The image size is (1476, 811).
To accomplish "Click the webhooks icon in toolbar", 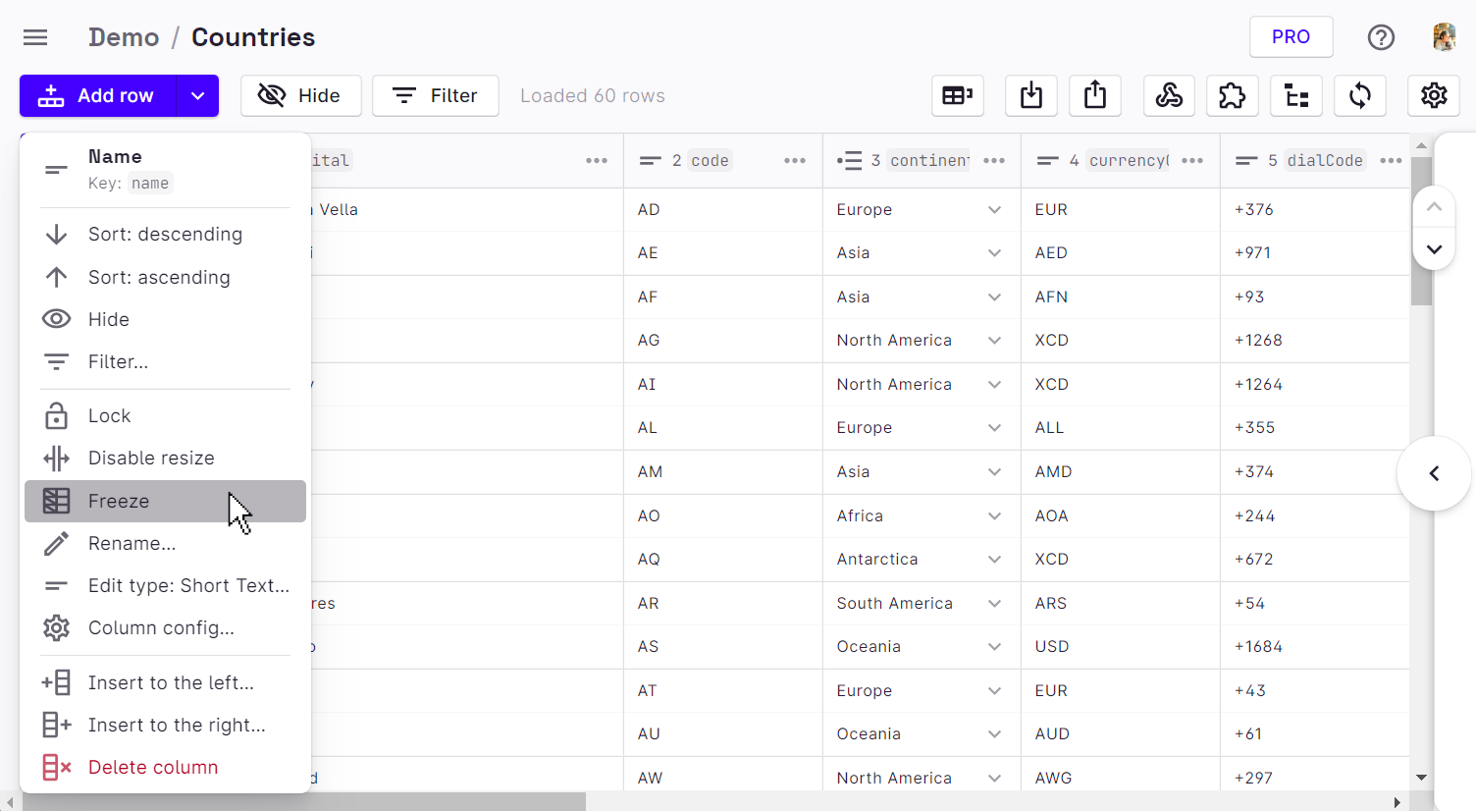I will click(1168, 95).
